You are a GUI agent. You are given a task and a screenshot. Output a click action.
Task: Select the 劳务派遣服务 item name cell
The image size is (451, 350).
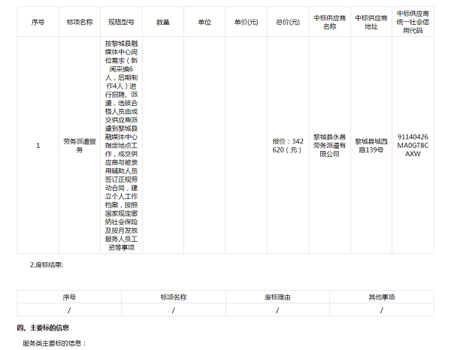coord(79,145)
